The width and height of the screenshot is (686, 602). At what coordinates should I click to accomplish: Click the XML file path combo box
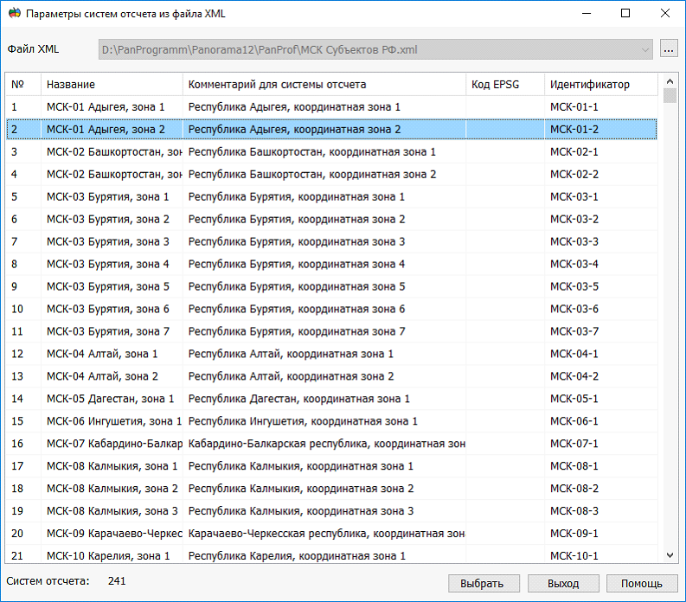click(375, 50)
